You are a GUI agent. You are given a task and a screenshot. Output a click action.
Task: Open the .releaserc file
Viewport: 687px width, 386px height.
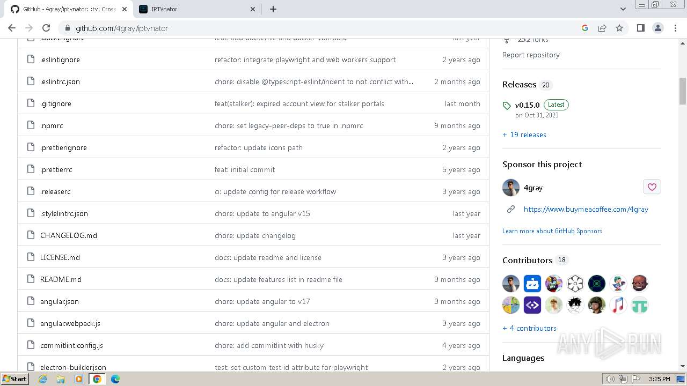pos(55,191)
